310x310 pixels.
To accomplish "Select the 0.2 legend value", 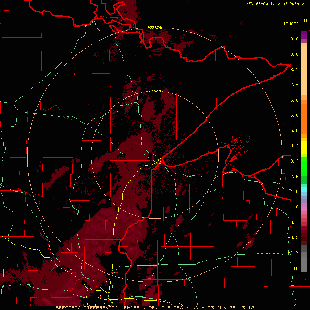I will point(294,223).
